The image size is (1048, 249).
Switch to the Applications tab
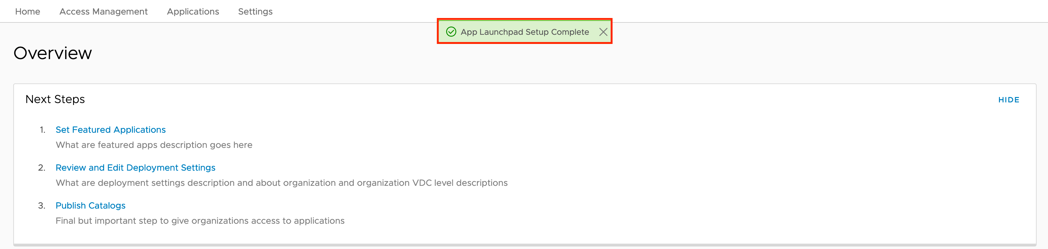pyautogui.click(x=193, y=11)
